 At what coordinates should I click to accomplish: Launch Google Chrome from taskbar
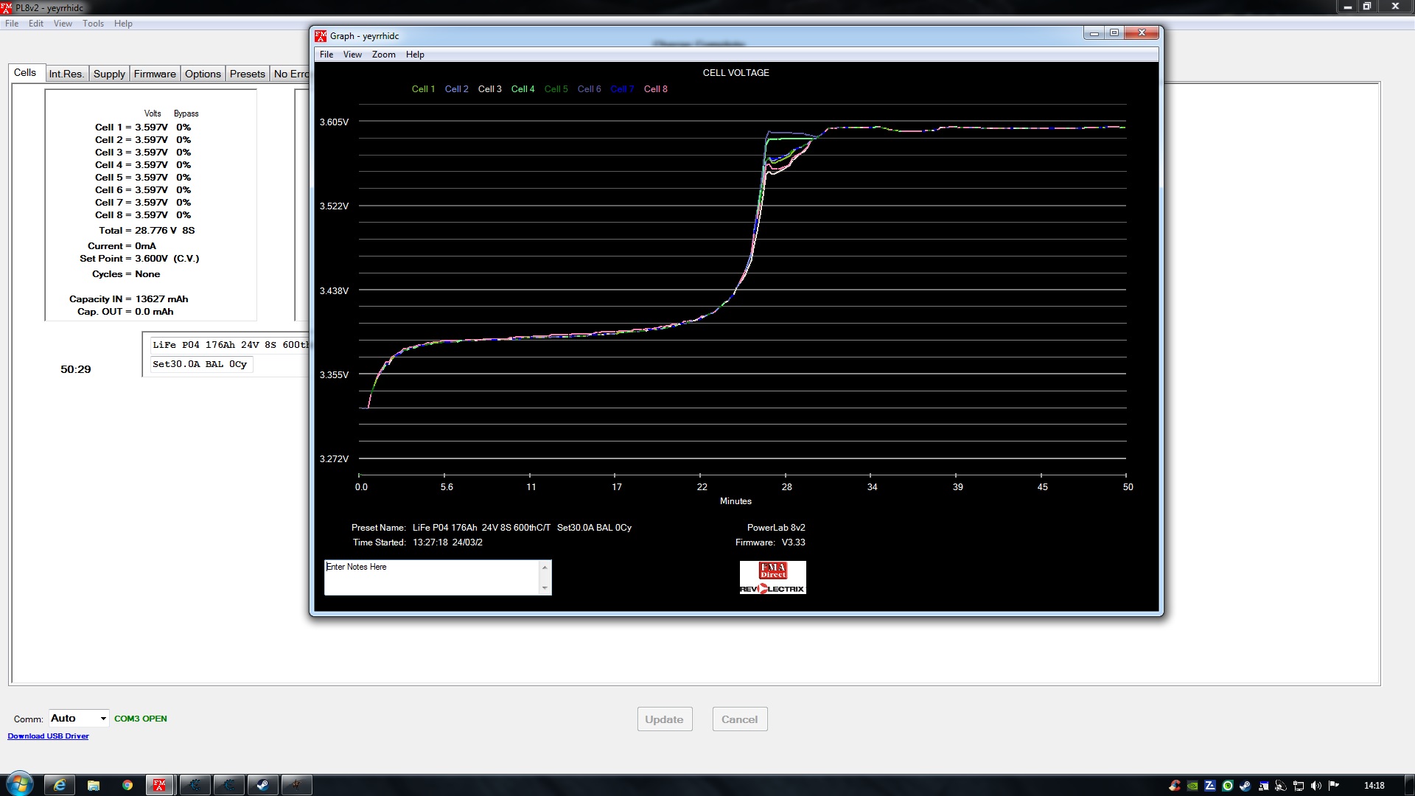127,785
